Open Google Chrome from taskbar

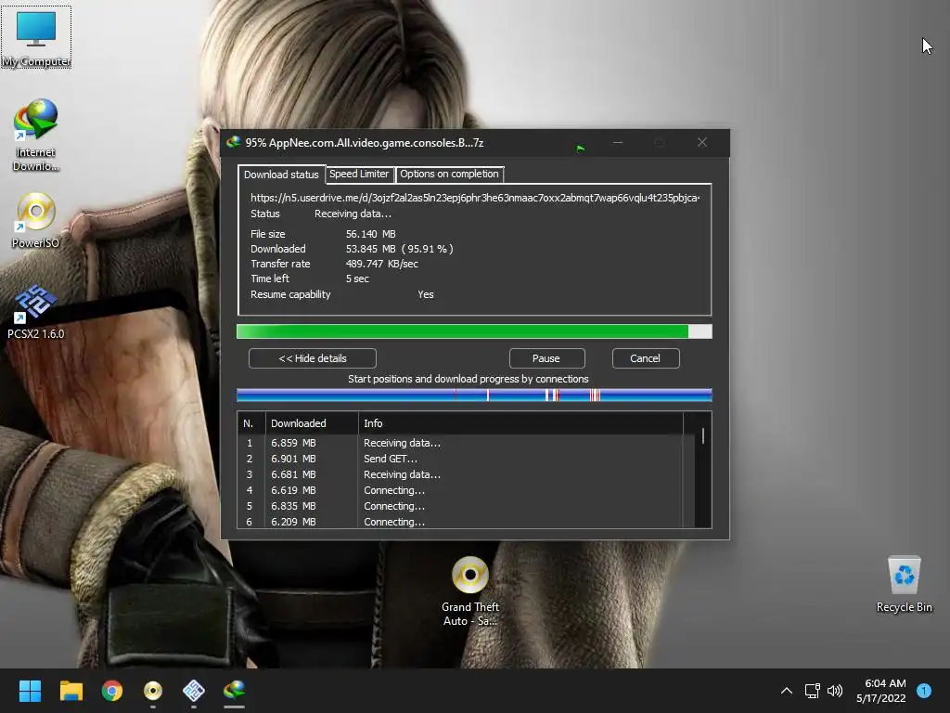(x=112, y=691)
